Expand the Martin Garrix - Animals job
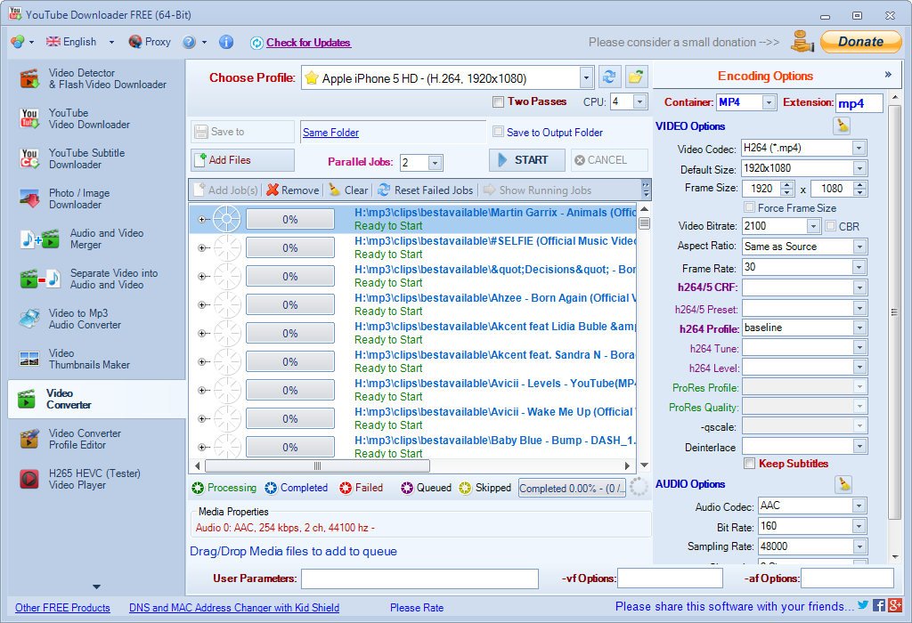Screen dimensions: 912x623 202,219
